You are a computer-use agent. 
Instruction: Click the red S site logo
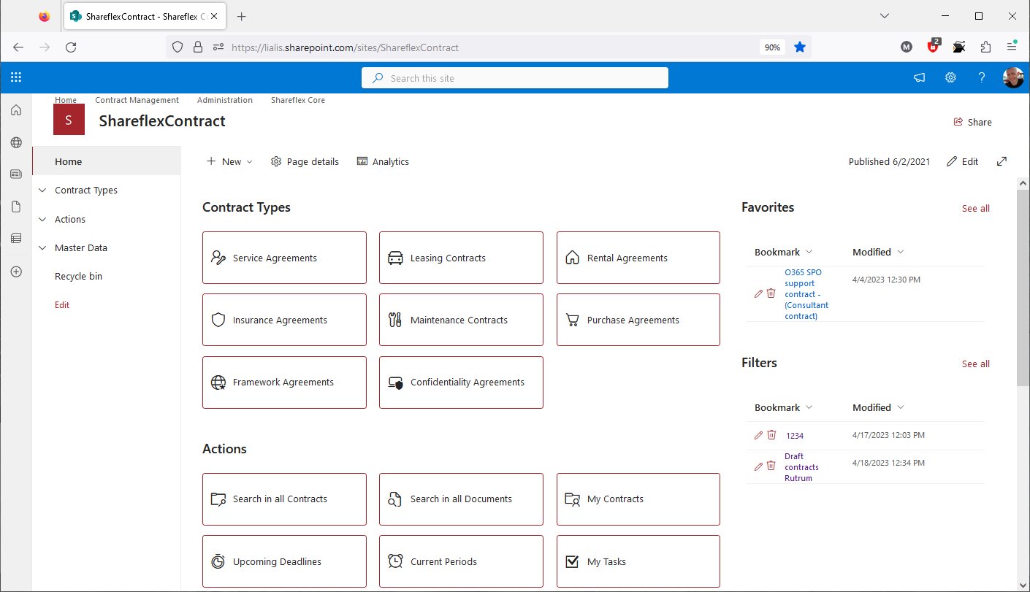point(69,120)
